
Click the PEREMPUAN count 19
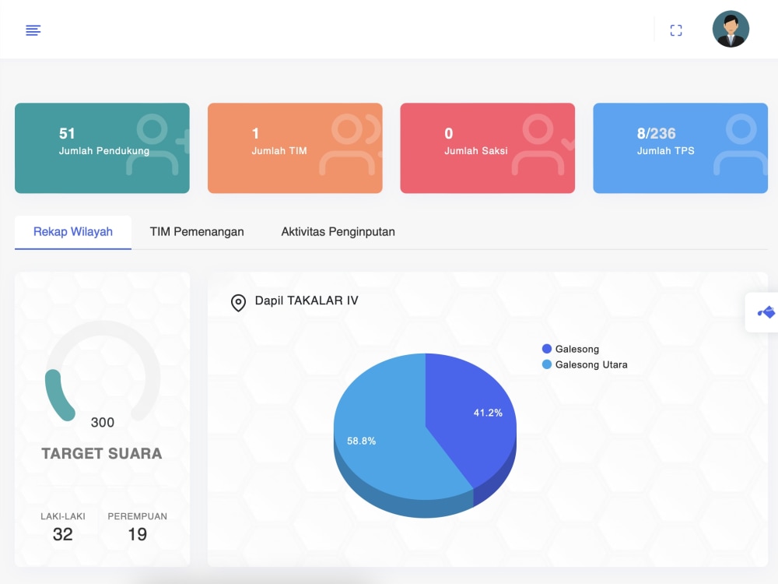(138, 534)
